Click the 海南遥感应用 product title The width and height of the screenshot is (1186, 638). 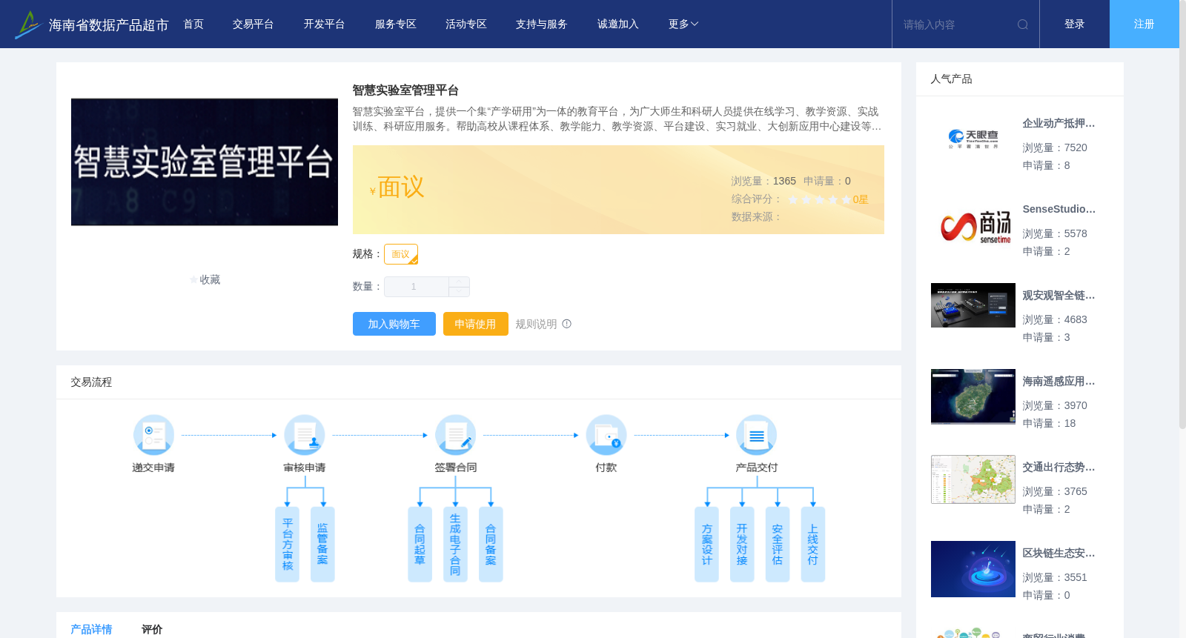coord(1059,382)
